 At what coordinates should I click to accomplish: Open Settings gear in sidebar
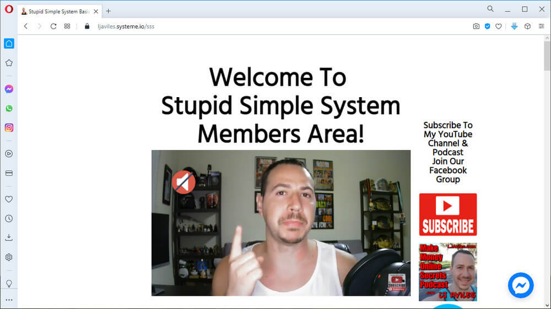pos(9,257)
